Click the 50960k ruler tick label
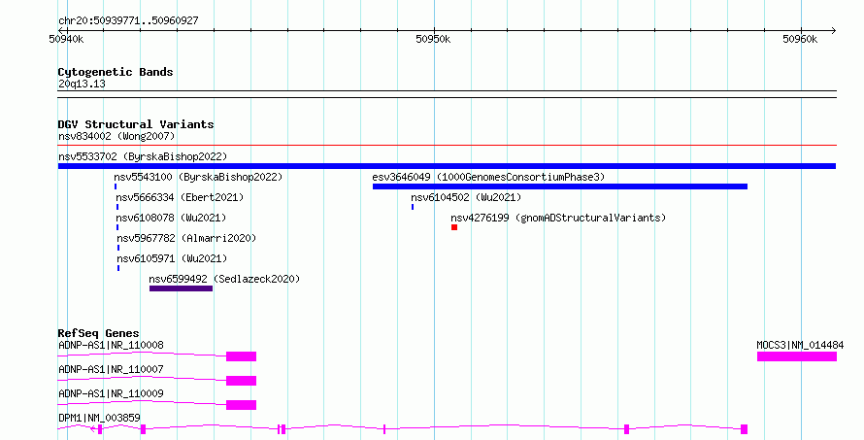 [x=800, y=39]
